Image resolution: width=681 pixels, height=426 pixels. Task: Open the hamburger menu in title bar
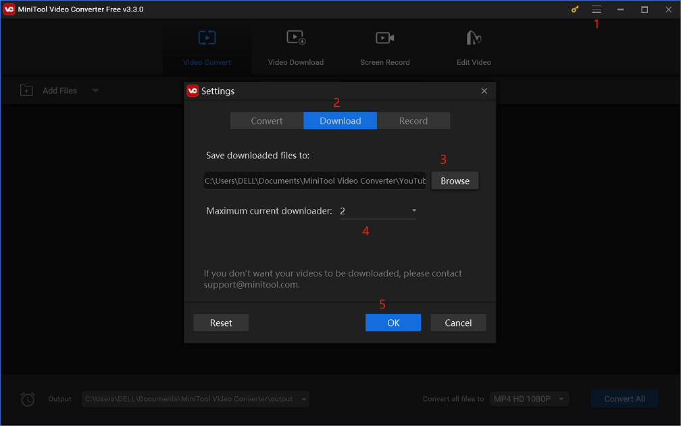click(597, 9)
